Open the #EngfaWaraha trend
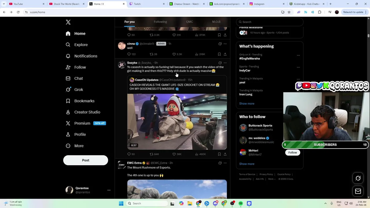Screen dimensions: 370x208 point(249,59)
